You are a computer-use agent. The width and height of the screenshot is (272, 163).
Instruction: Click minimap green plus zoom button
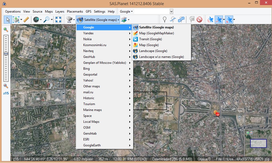click(248, 133)
